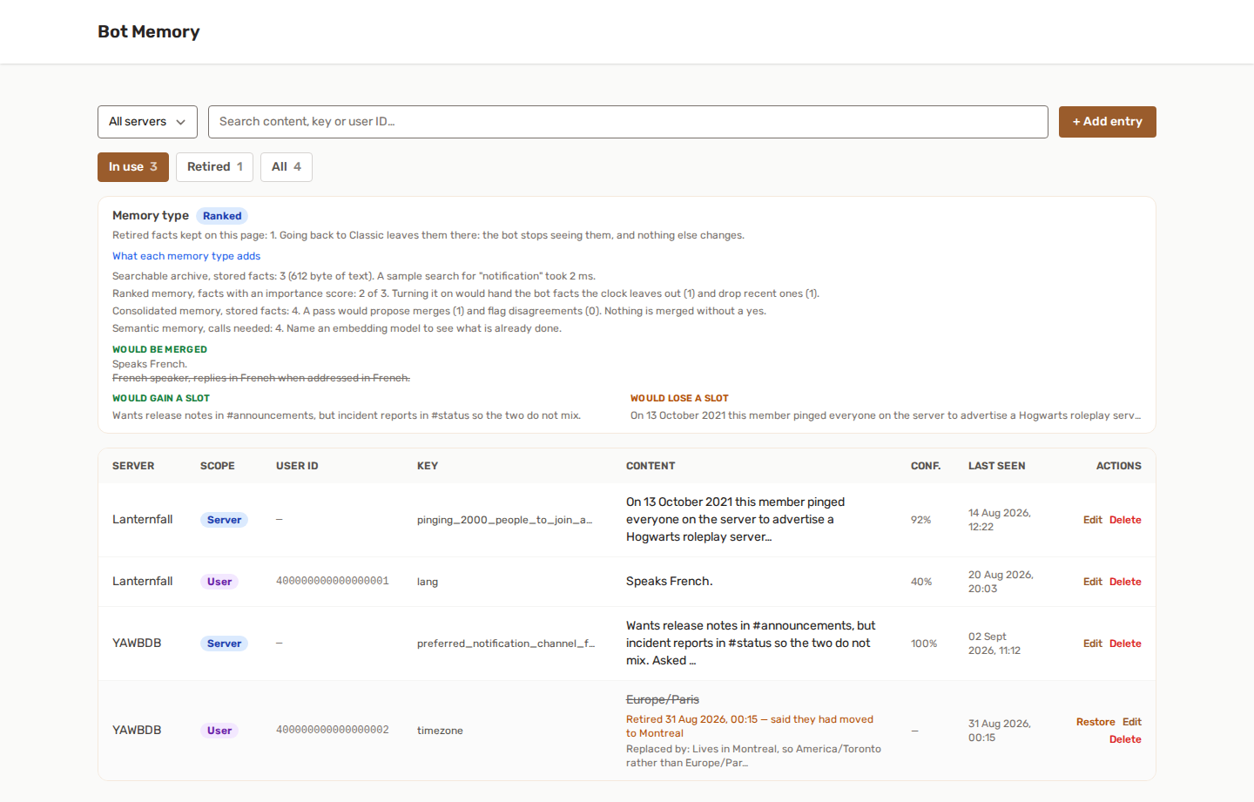Delete the preferred_notification_channel entry
1254x802 pixels.
1125,644
